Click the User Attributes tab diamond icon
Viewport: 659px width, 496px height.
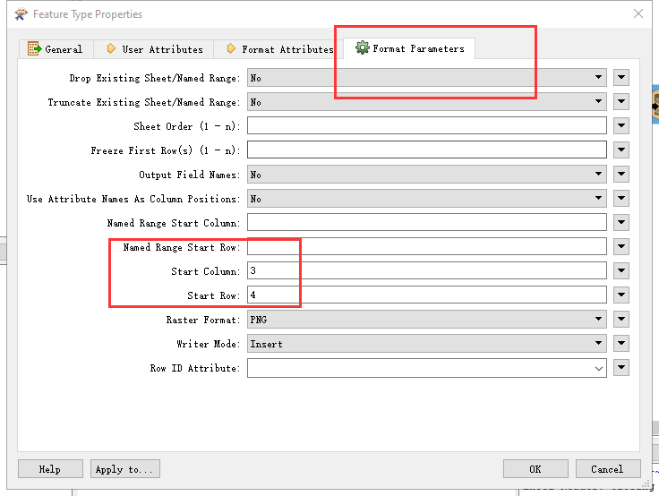(111, 48)
